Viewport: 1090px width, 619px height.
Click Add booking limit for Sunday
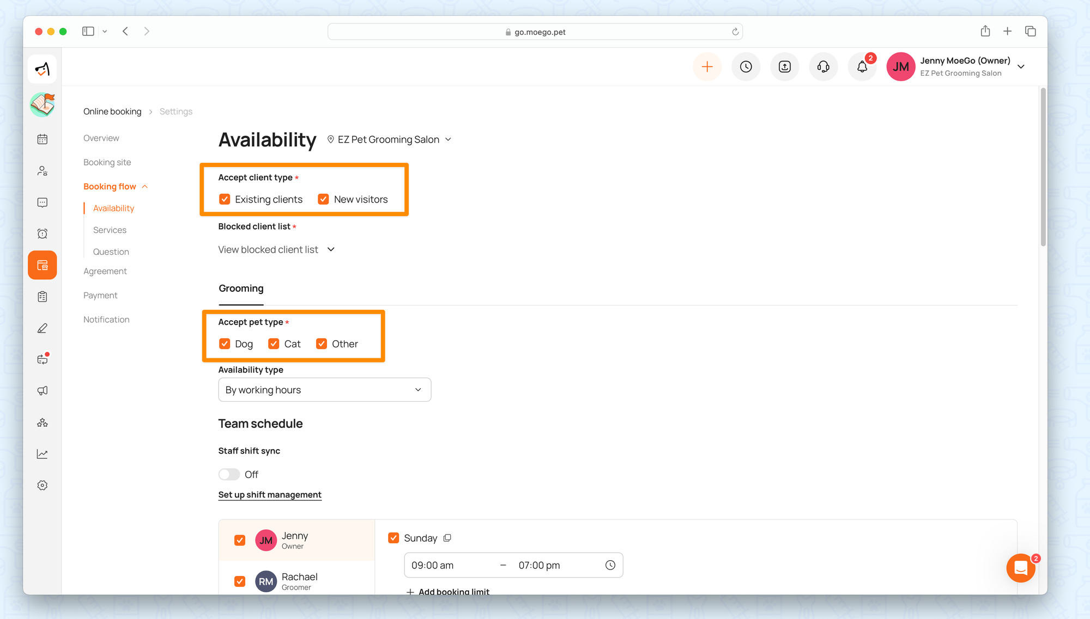[448, 591]
